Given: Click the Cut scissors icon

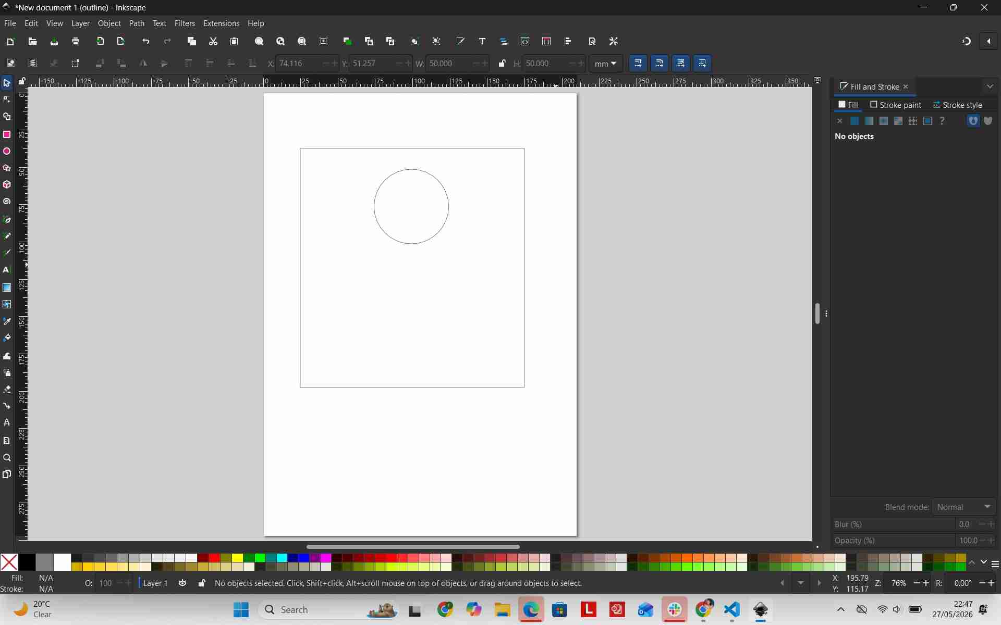Looking at the screenshot, I should tap(213, 41).
